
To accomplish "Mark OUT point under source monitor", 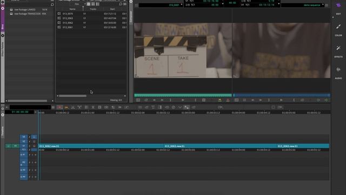I will [x=196, y=100].
